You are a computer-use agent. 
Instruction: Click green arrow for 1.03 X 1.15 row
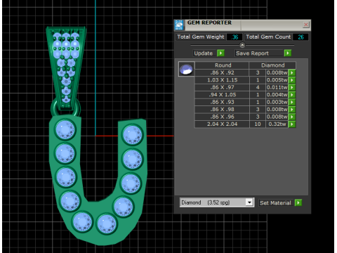tap(292, 80)
